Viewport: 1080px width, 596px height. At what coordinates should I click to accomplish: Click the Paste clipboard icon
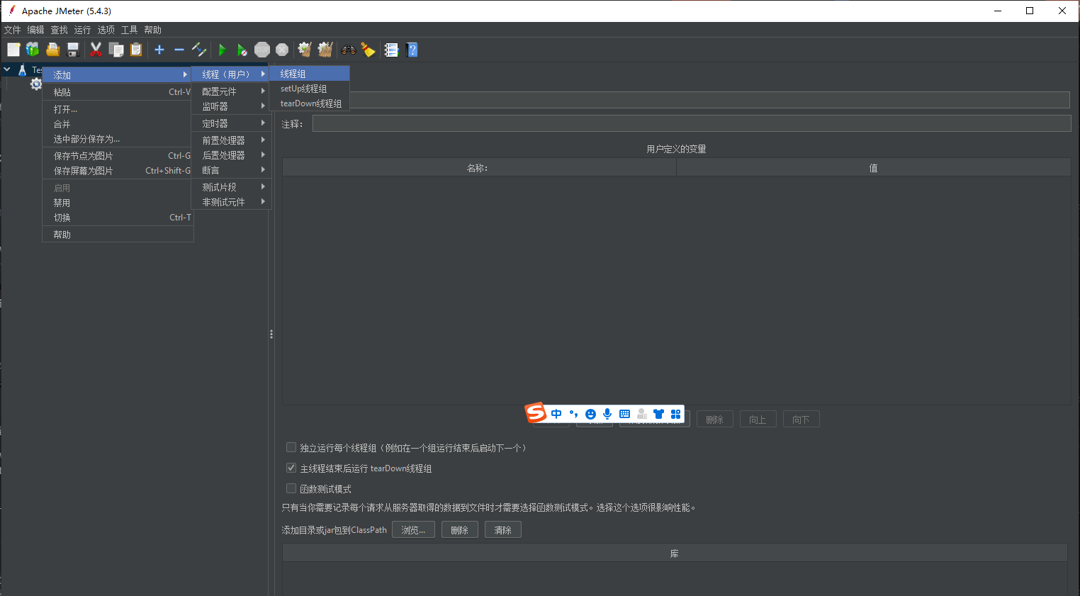coord(136,50)
